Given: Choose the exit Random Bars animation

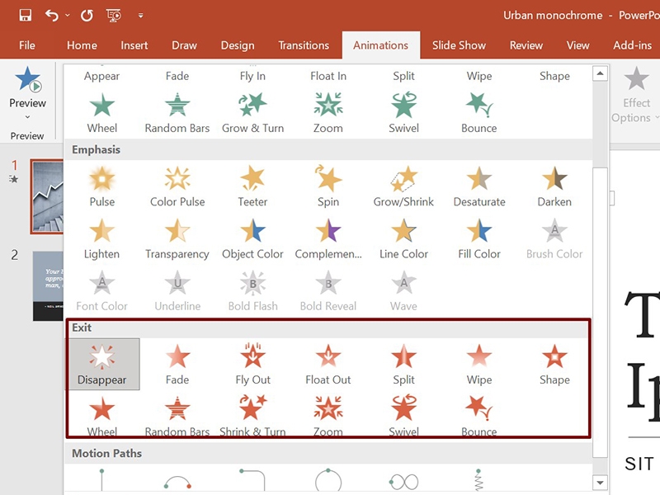Looking at the screenshot, I should point(177,416).
